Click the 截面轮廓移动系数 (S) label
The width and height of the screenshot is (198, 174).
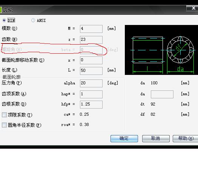23,60
